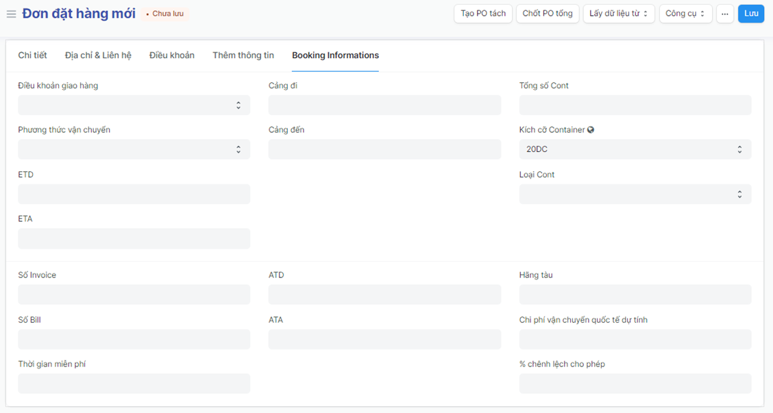Open the Công cụ dropdown menu
The width and height of the screenshot is (773, 413).
pyautogui.click(x=685, y=14)
